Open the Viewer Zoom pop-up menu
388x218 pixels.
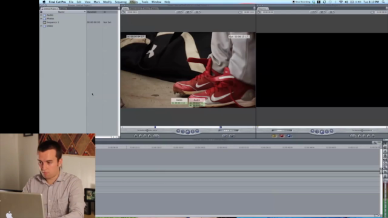(x=179, y=12)
